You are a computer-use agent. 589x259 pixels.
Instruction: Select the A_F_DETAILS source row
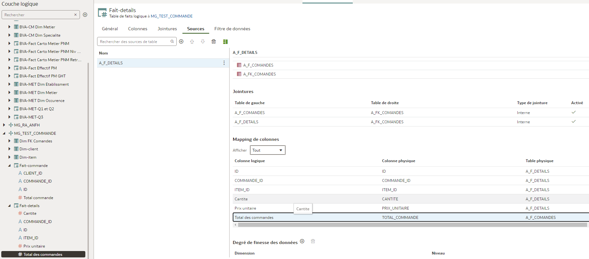[163, 63]
